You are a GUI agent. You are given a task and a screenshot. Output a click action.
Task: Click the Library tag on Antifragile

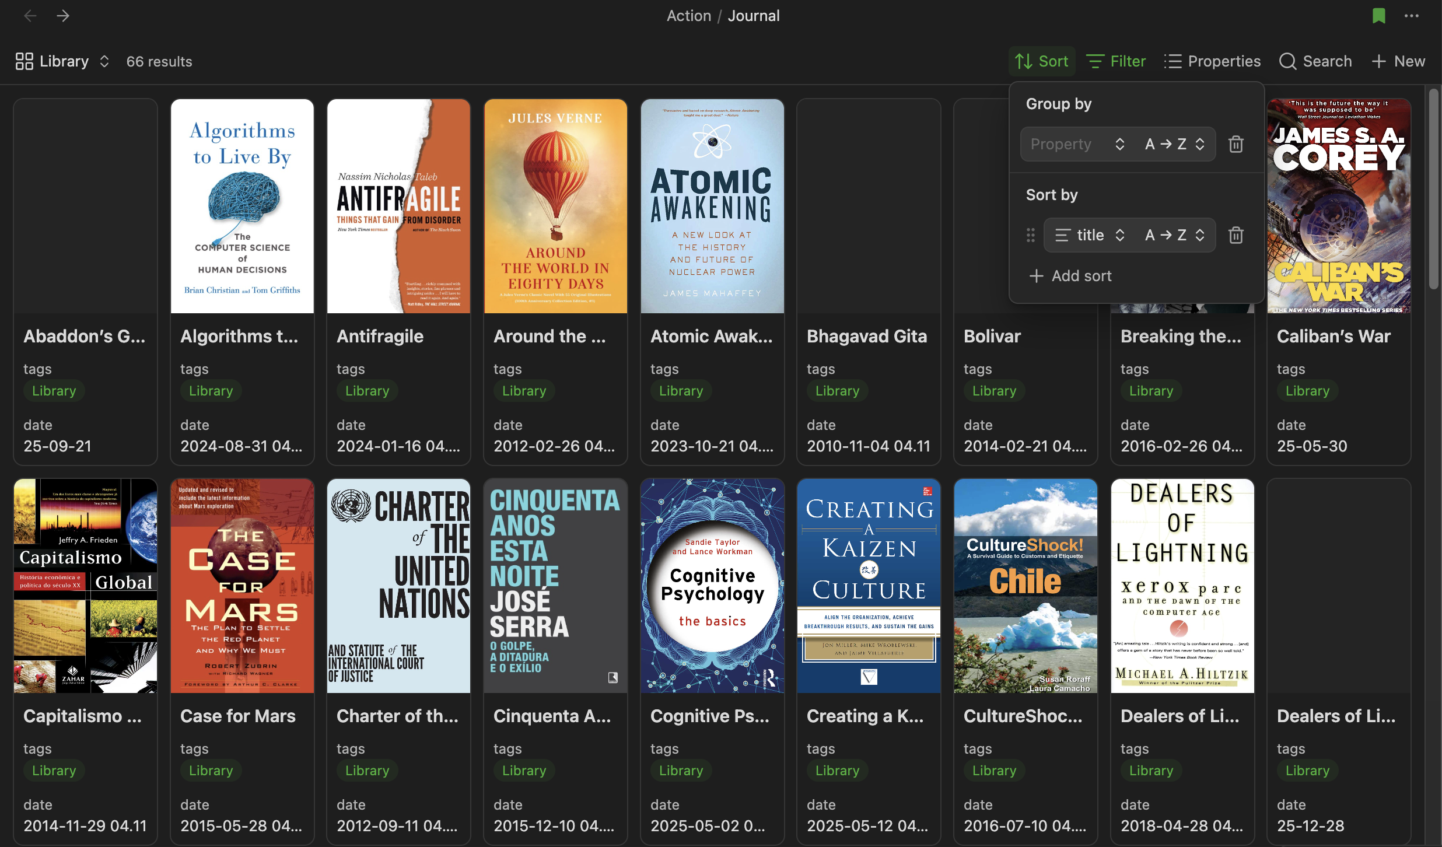click(x=367, y=391)
